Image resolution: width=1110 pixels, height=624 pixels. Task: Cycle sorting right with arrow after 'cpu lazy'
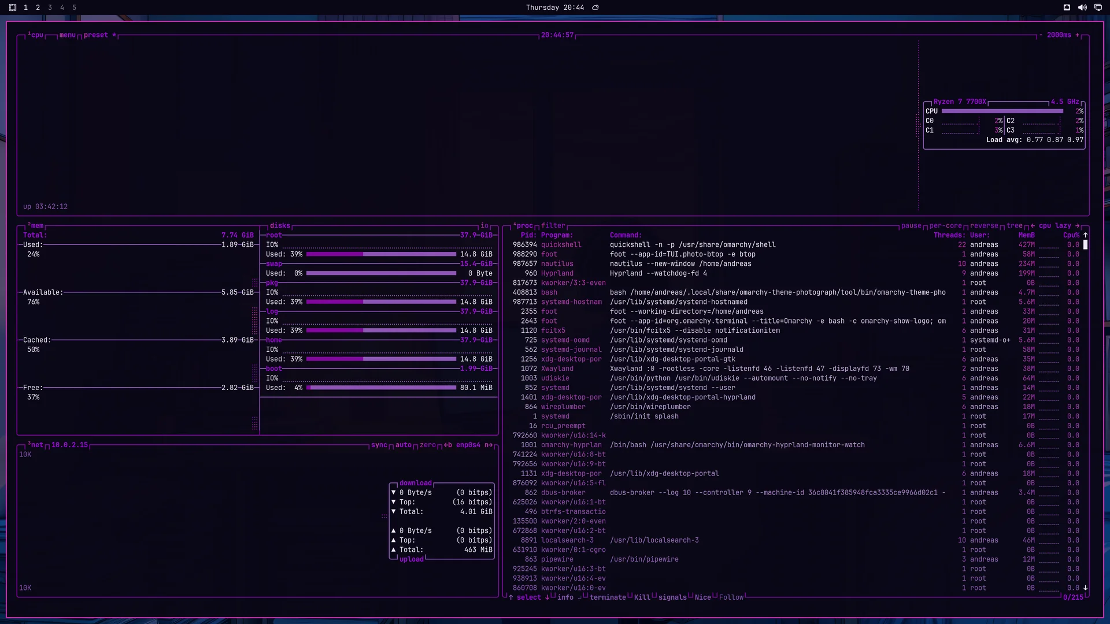click(1078, 226)
